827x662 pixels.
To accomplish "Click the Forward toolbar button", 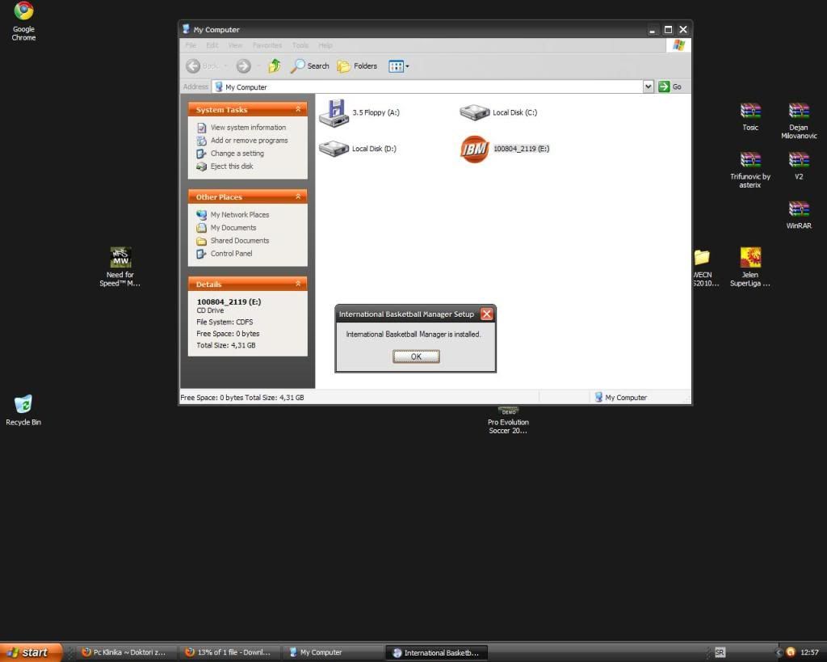I will click(243, 66).
